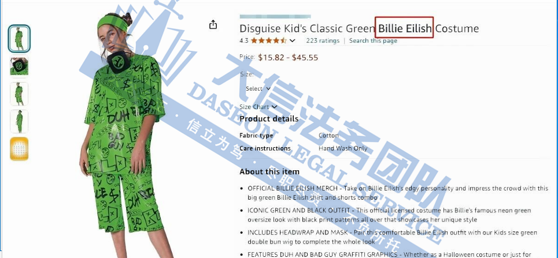Open the 223 ratings link

[x=323, y=40]
